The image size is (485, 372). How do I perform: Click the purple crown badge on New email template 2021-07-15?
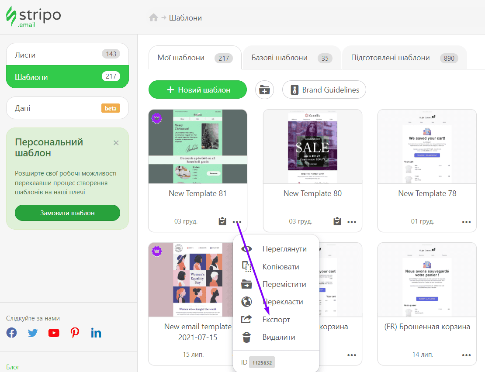pyautogui.click(x=157, y=251)
